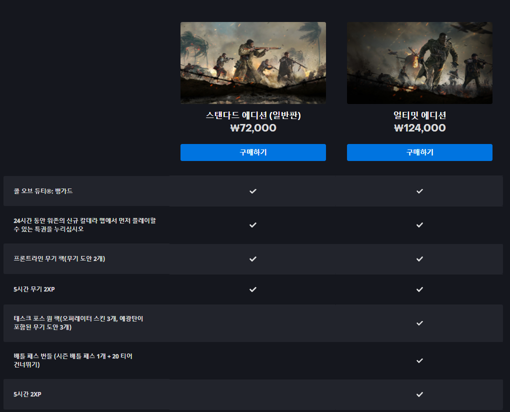Click Ultimate Edition 구매하기 button
Image resolution: width=510 pixels, height=412 pixels.
(x=419, y=152)
